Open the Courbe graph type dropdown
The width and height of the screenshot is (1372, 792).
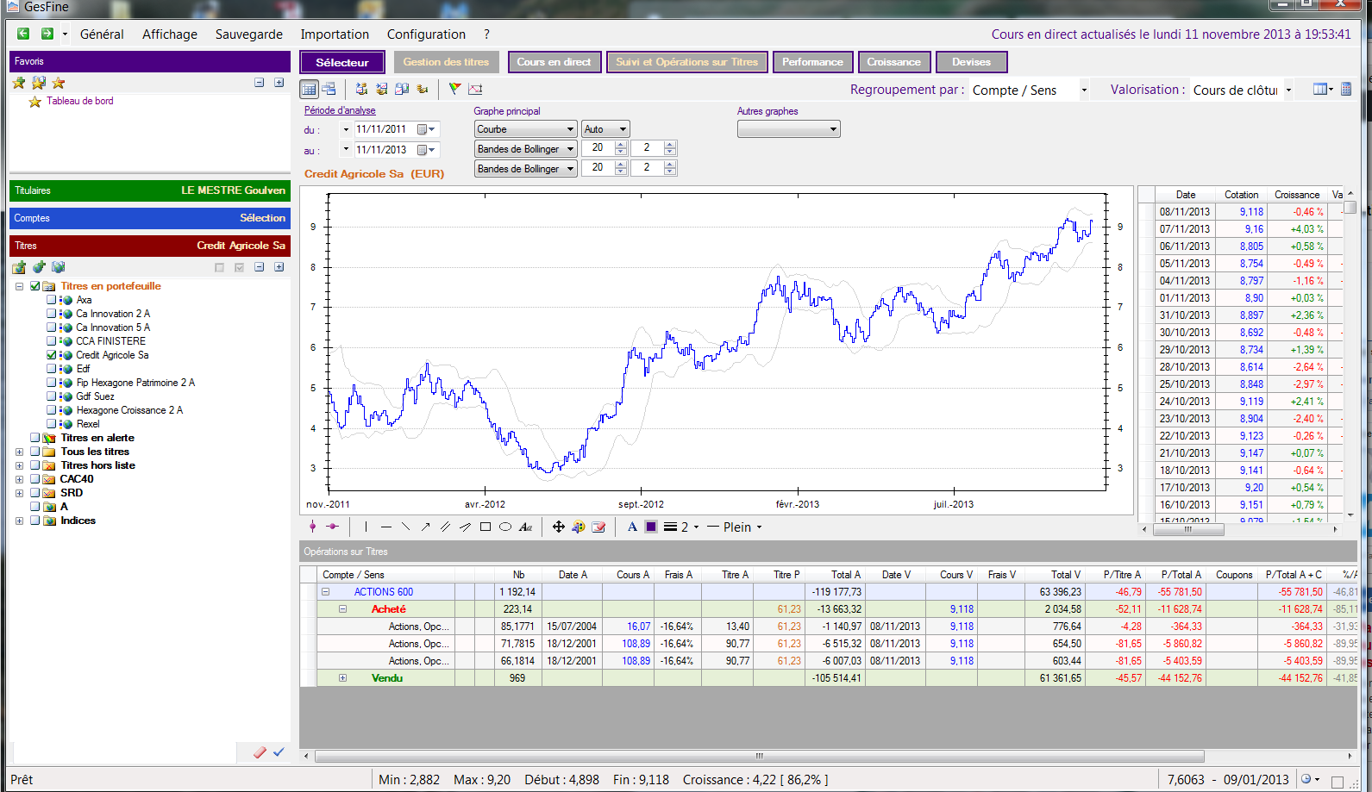(x=525, y=129)
